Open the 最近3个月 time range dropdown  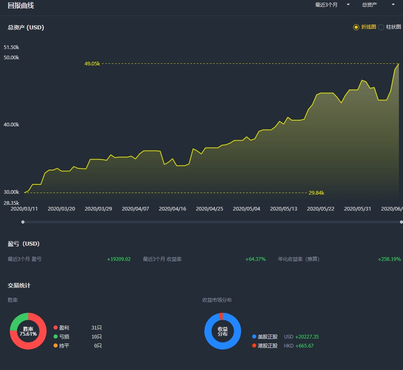click(x=332, y=4)
